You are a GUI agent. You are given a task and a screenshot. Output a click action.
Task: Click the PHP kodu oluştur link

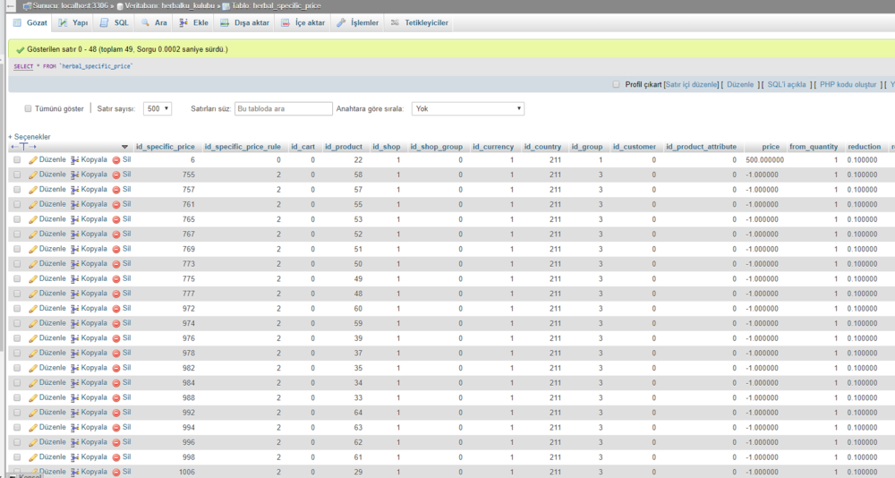tap(846, 84)
